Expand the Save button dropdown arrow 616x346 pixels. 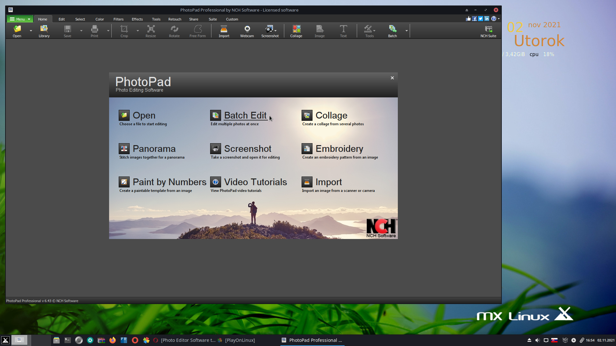pos(81,31)
